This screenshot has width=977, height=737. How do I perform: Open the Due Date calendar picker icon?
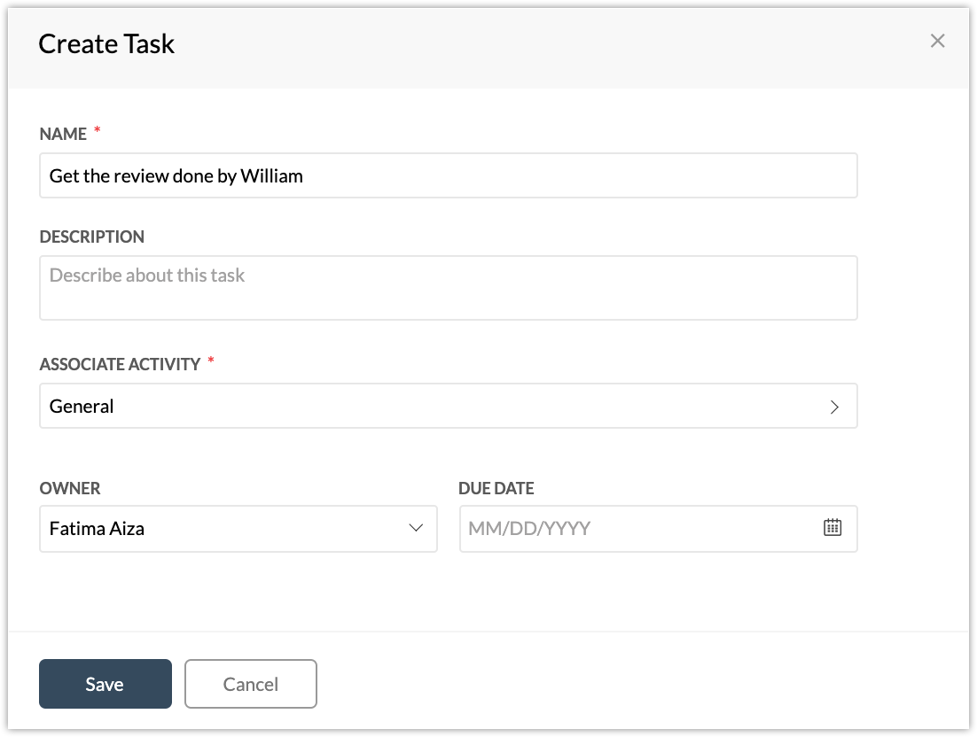[832, 528]
